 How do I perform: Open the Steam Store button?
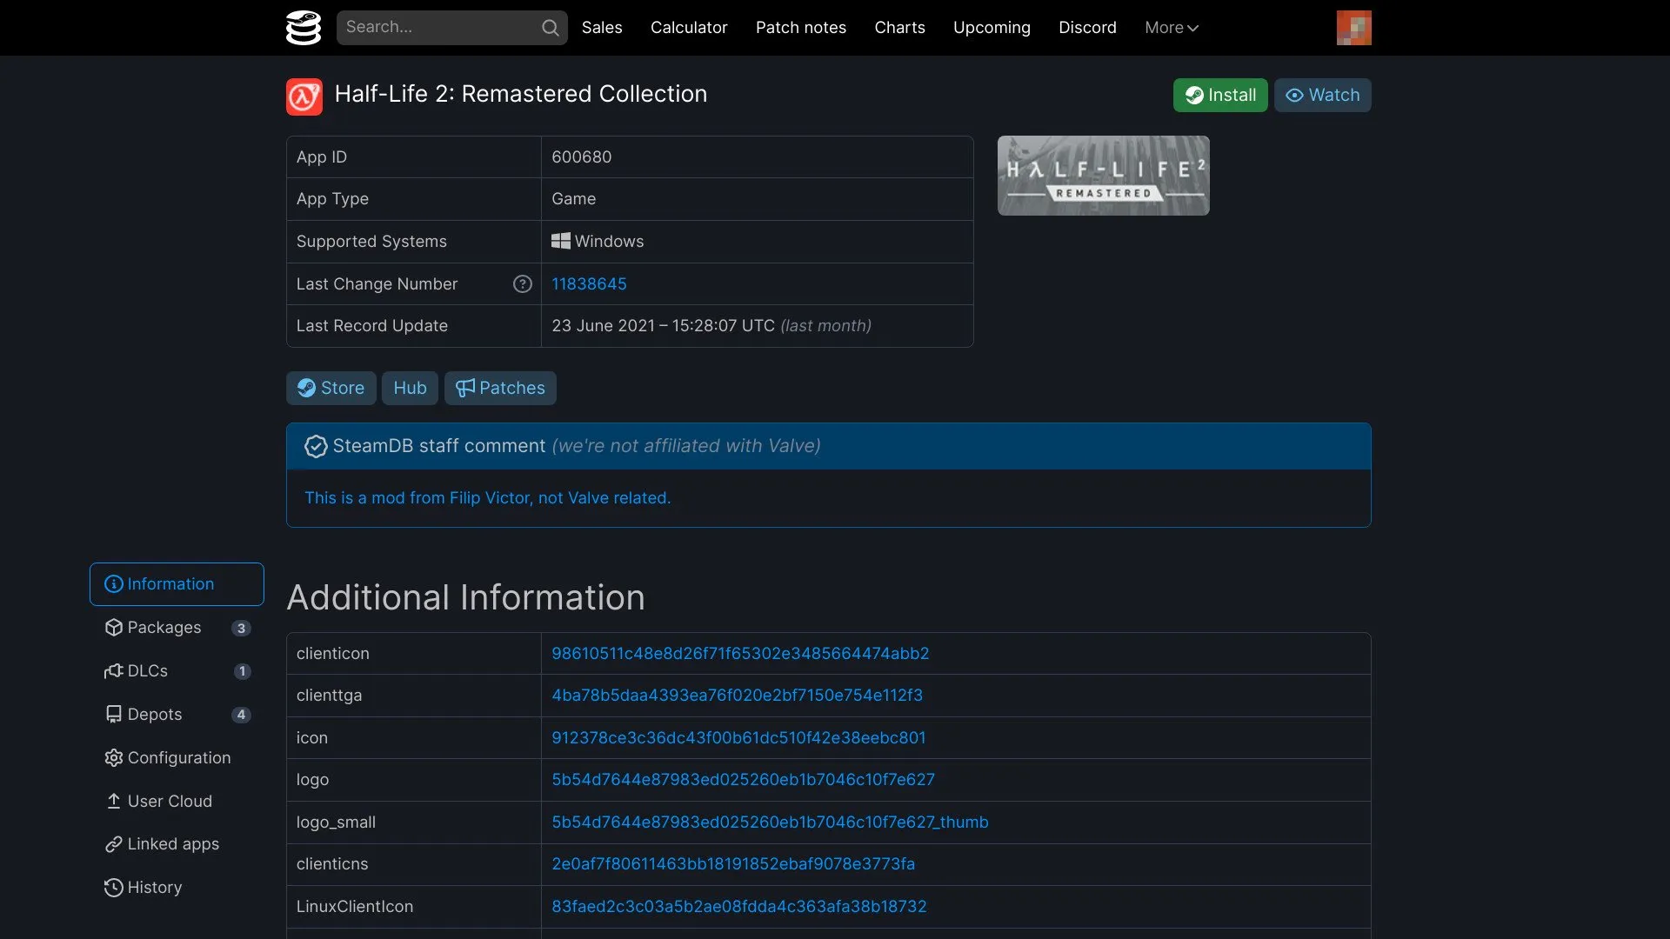(331, 389)
